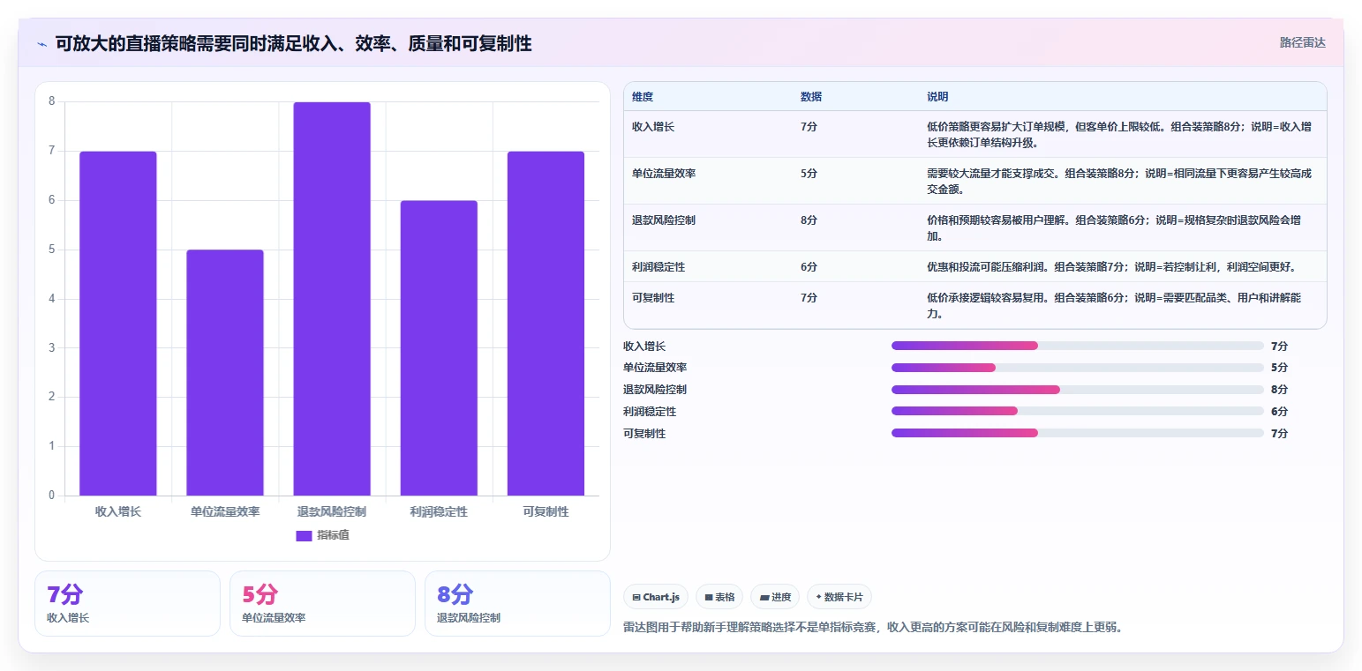The height and width of the screenshot is (671, 1362).
Task: Click the 退款风险控制 progress bar
Action: pyautogui.click(x=1078, y=390)
